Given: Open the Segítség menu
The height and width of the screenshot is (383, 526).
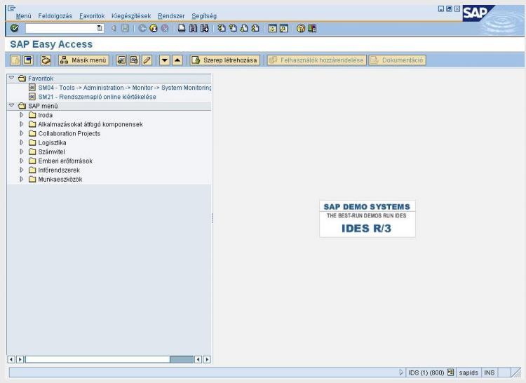Looking at the screenshot, I should click(x=204, y=16).
